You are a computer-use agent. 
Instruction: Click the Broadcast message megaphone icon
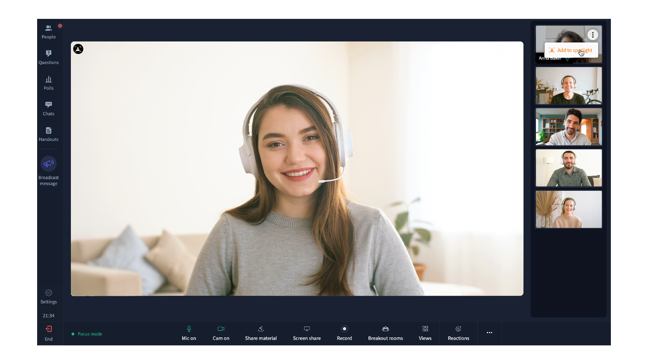click(x=49, y=164)
